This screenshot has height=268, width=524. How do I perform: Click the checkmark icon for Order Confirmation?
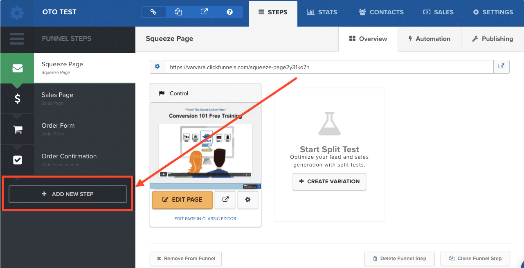coord(17,160)
